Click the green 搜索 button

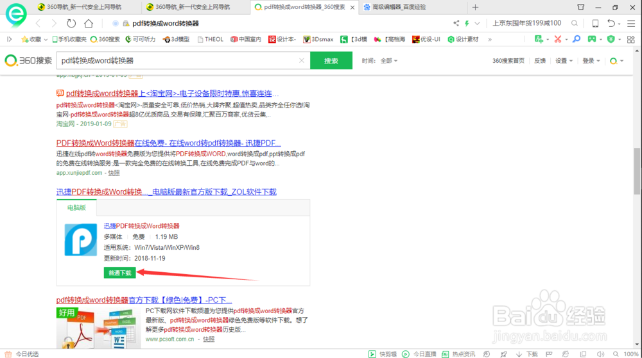(x=331, y=60)
